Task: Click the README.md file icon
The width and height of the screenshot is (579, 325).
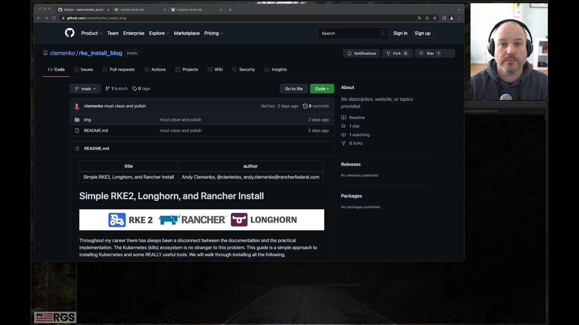Action: click(x=77, y=130)
